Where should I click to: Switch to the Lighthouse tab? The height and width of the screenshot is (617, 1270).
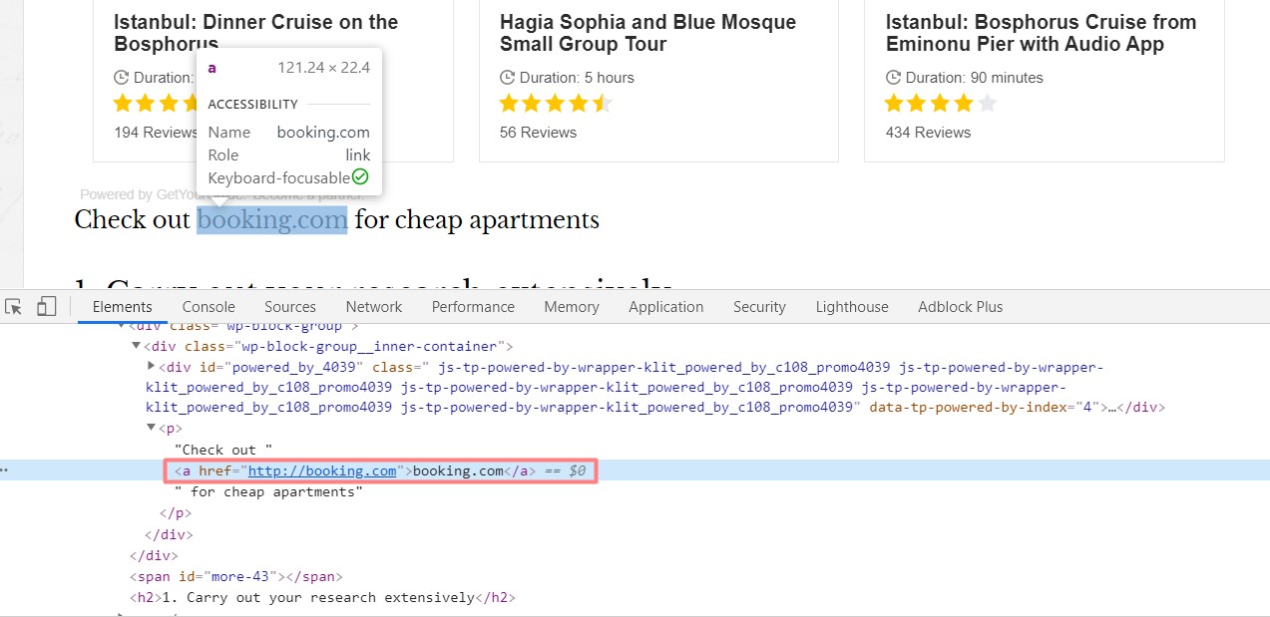point(851,306)
